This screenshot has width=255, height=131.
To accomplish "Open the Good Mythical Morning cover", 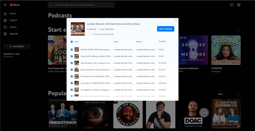I will coord(226,114).
